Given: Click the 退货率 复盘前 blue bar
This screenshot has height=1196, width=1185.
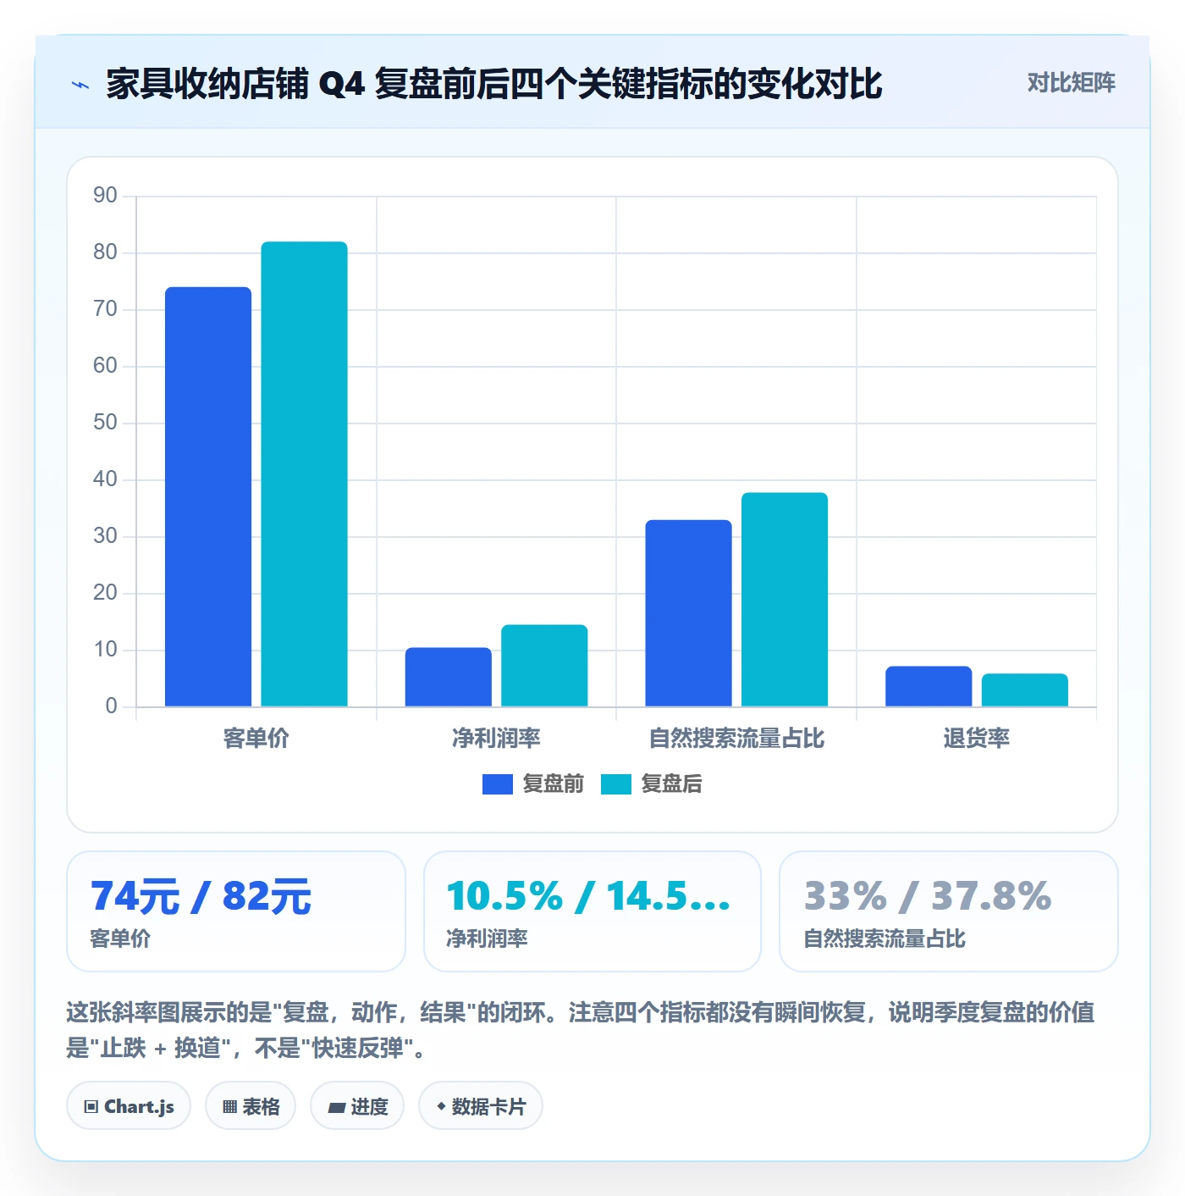Looking at the screenshot, I should pyautogui.click(x=929, y=686).
